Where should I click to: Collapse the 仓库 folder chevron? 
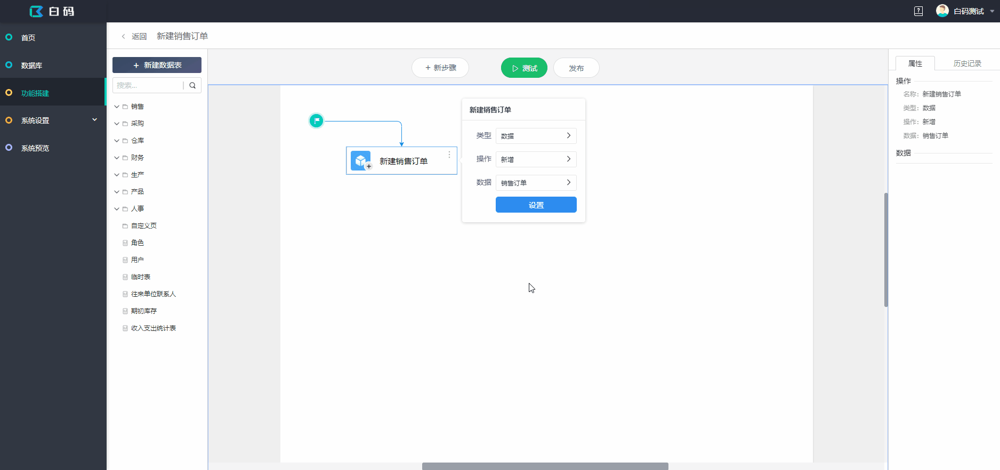coord(117,141)
